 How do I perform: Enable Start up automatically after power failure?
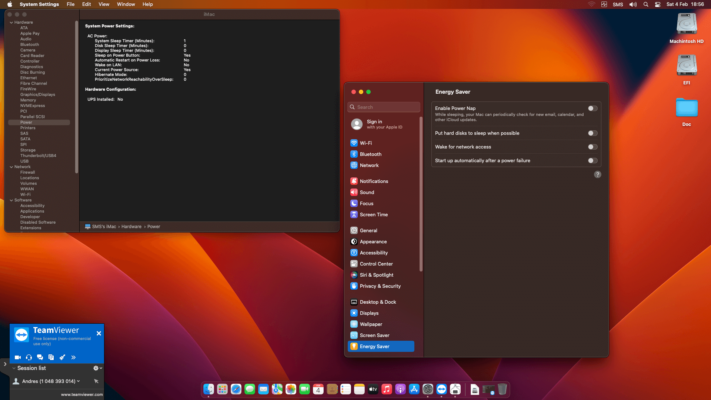(x=592, y=161)
